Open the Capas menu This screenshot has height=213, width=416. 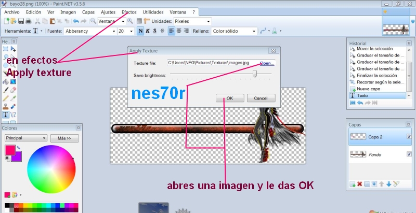tap(88, 12)
